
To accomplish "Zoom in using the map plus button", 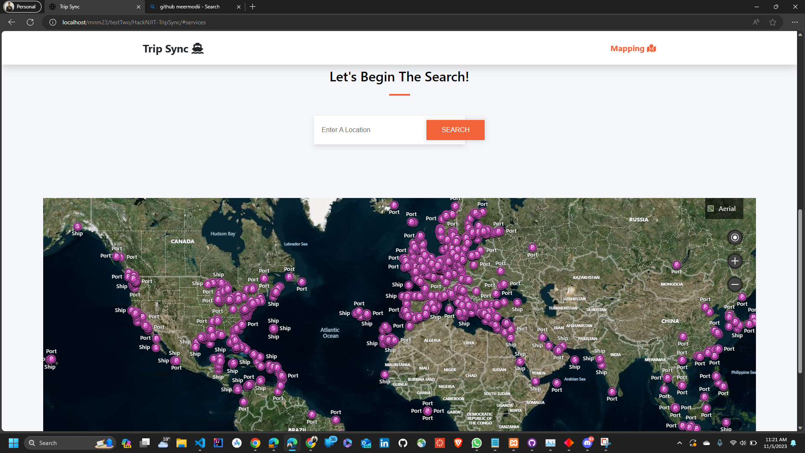I will [x=735, y=261].
